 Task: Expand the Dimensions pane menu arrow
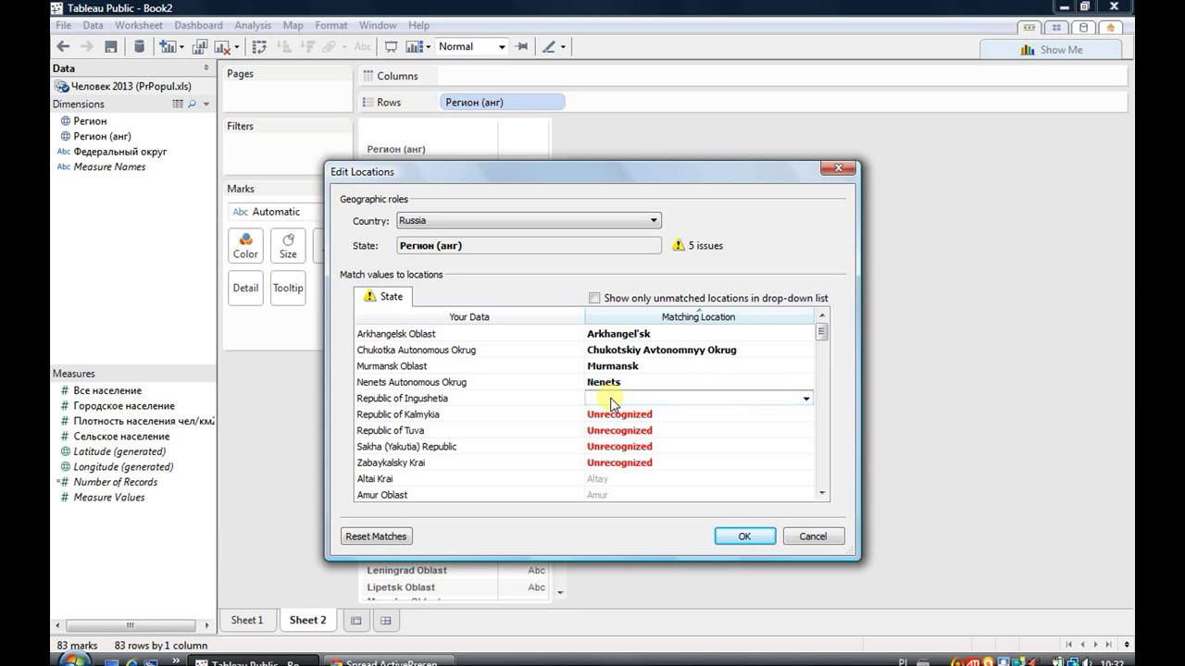[x=206, y=105]
